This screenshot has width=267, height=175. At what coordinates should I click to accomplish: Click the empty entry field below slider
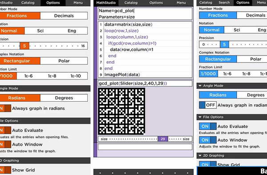(x=145, y=147)
